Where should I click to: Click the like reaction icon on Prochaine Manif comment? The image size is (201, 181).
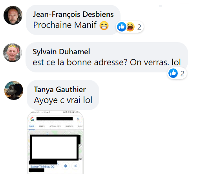coord(122,27)
